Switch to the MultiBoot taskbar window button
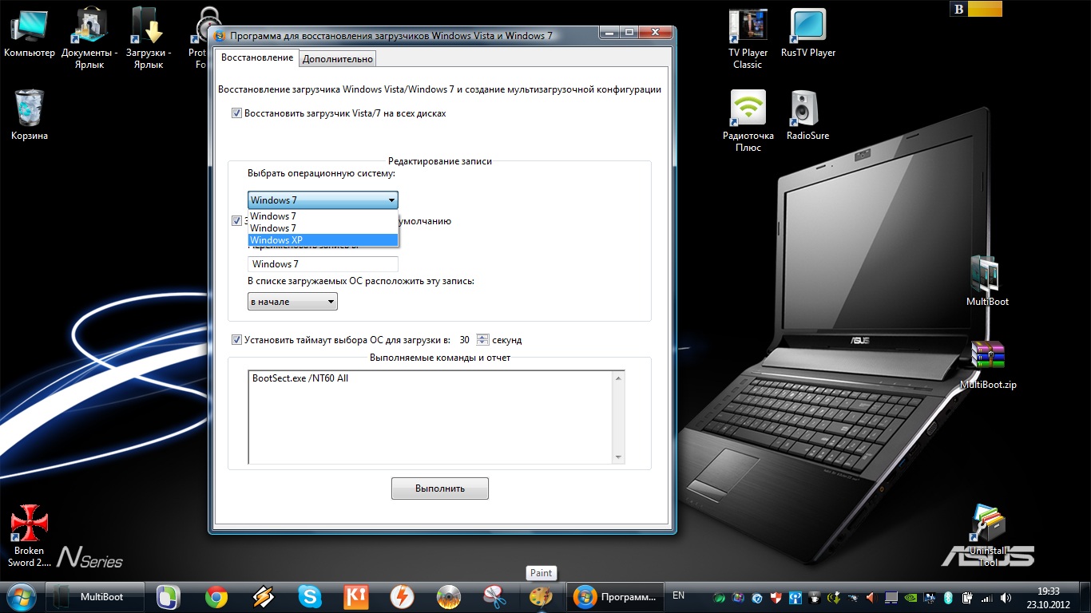Image resolution: width=1091 pixels, height=613 pixels. [x=96, y=597]
